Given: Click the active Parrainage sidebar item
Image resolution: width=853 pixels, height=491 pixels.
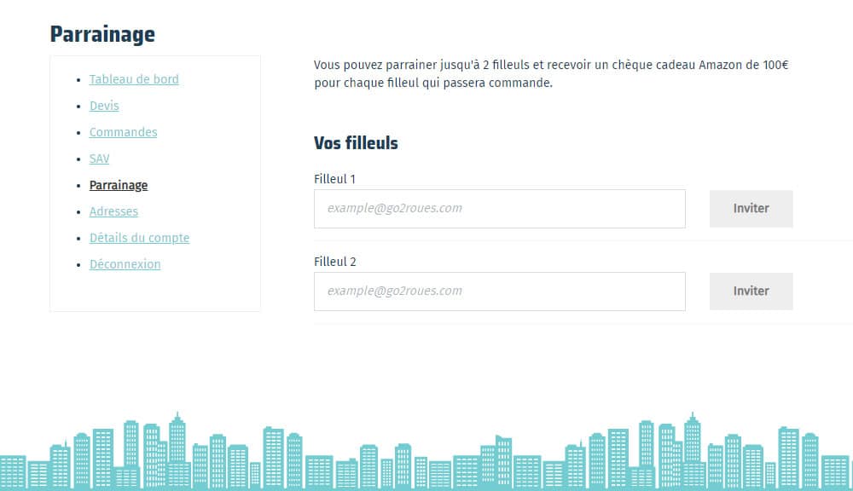Looking at the screenshot, I should 118,185.
